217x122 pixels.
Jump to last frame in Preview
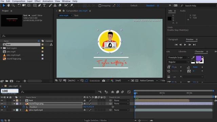(x=194, y=45)
